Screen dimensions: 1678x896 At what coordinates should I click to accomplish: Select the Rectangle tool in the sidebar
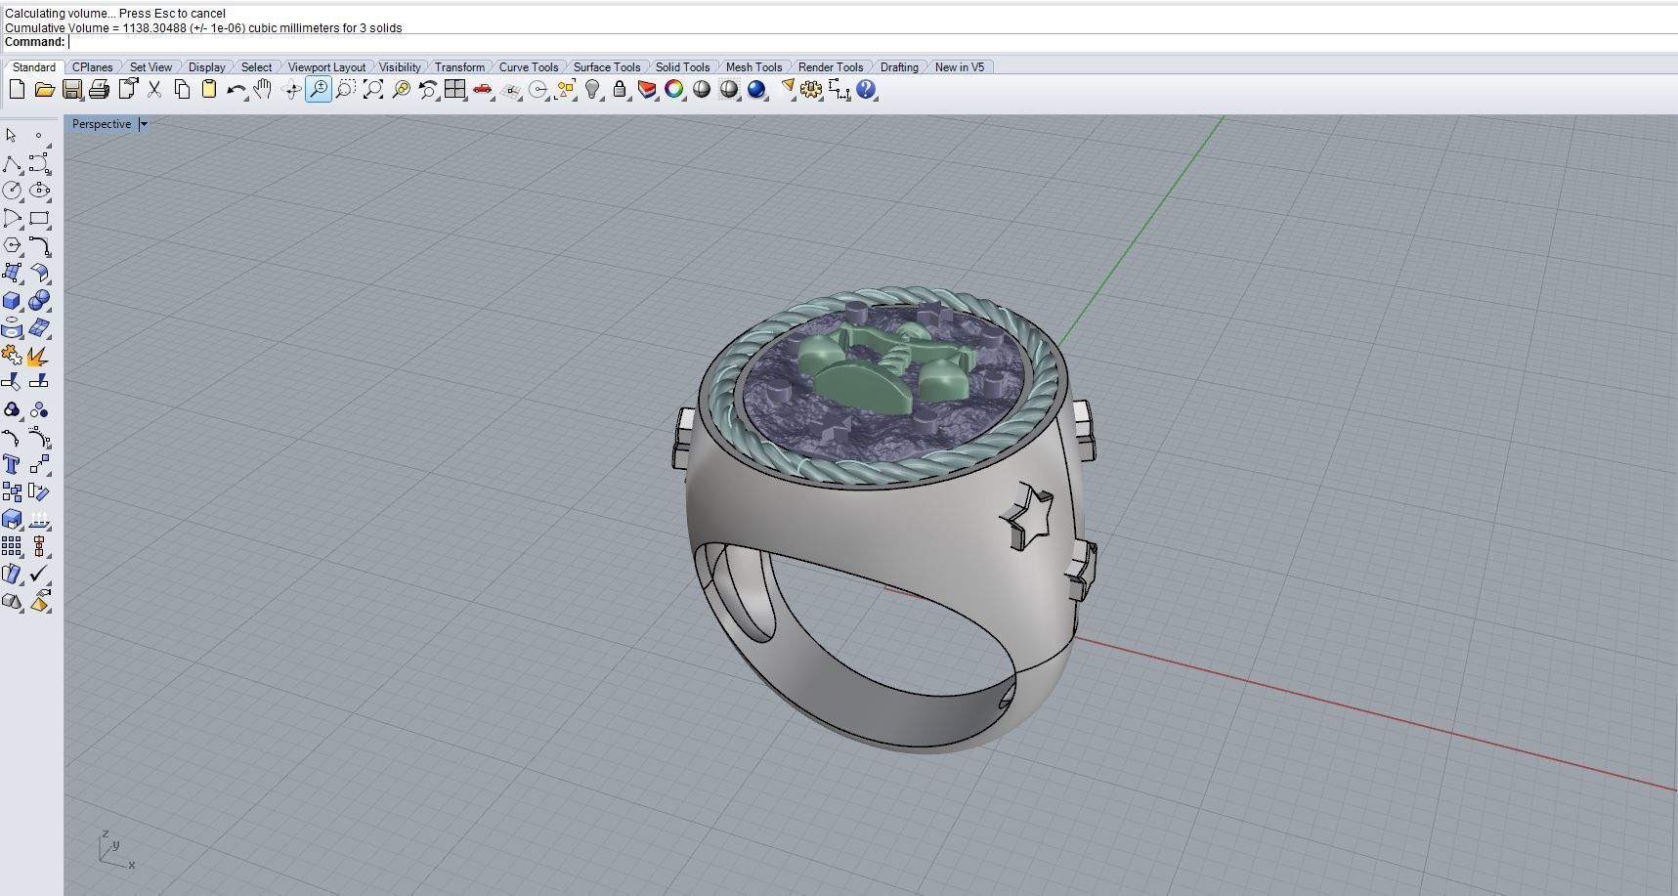coord(39,218)
